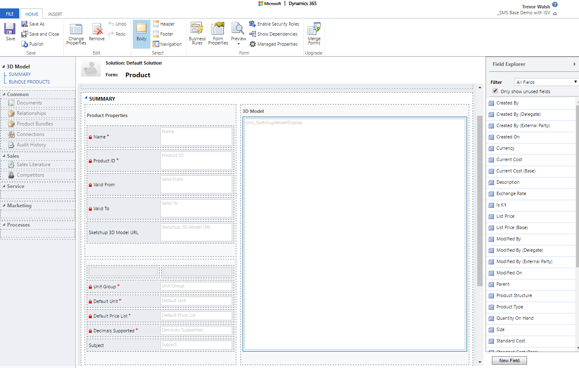The height and width of the screenshot is (368, 579).
Task: Collapse the Field Explorer panel arrow
Action: [x=574, y=64]
